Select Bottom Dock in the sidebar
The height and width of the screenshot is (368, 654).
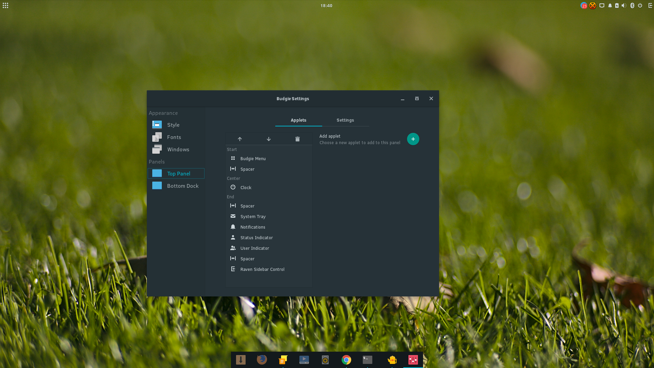(176, 186)
